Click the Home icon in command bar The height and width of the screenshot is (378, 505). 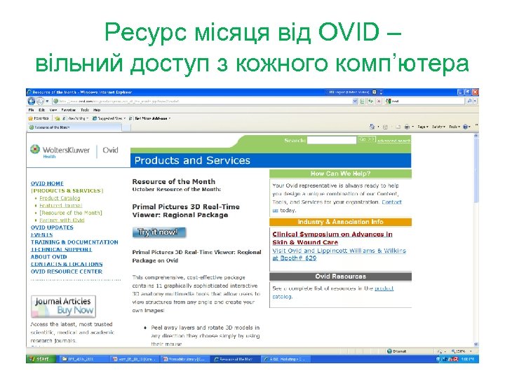coord(372,127)
